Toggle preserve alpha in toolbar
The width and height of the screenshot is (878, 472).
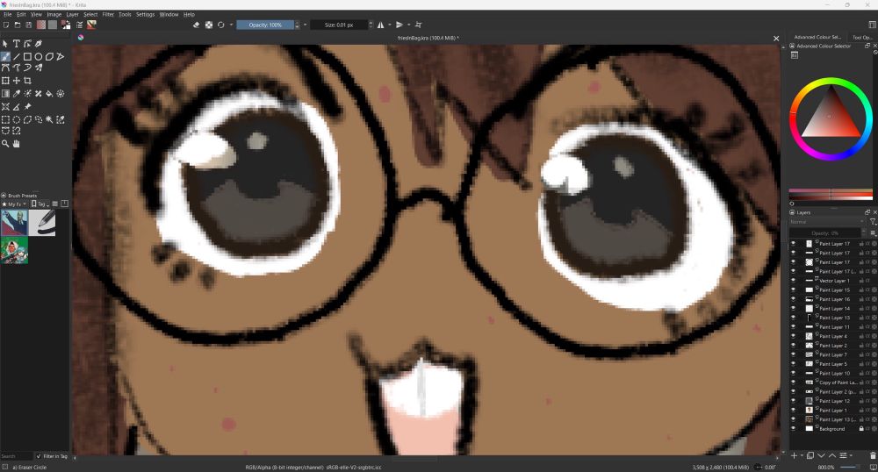(x=209, y=25)
